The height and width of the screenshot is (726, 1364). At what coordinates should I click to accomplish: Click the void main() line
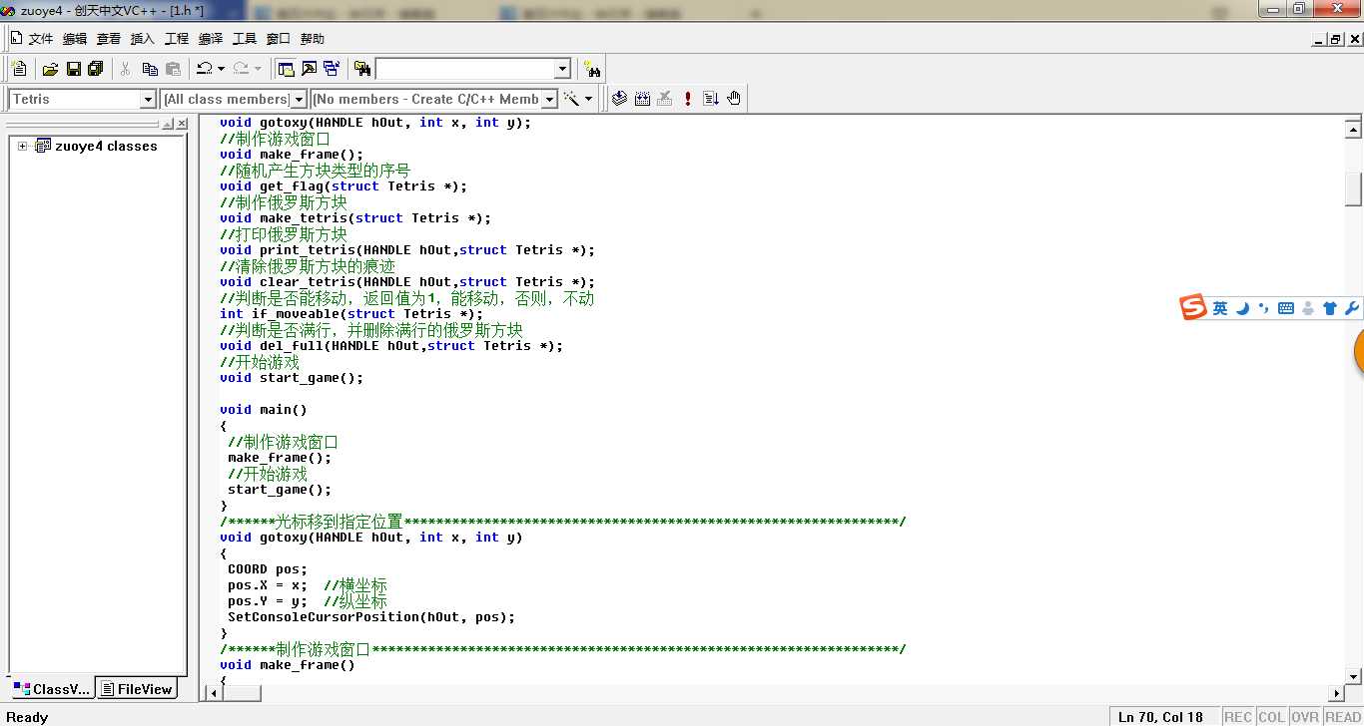pos(264,409)
